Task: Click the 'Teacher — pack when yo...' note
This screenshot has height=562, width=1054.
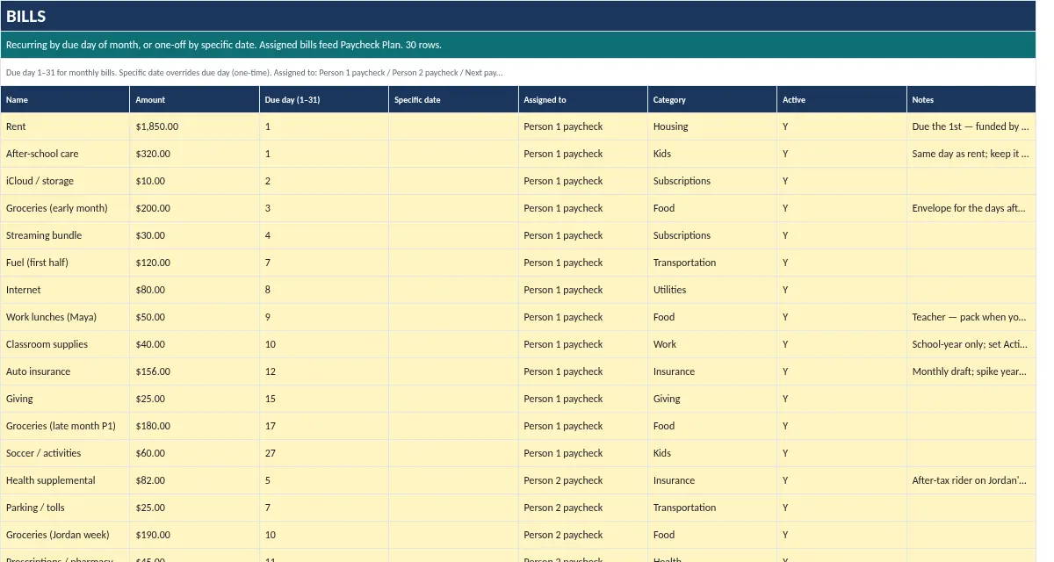Action: (971, 317)
